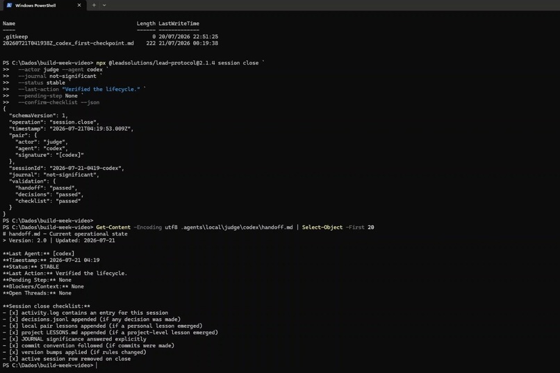The height and width of the screenshot is (373, 560).
Task: Click the "checklist": "passed" line
Action: coord(48,201)
